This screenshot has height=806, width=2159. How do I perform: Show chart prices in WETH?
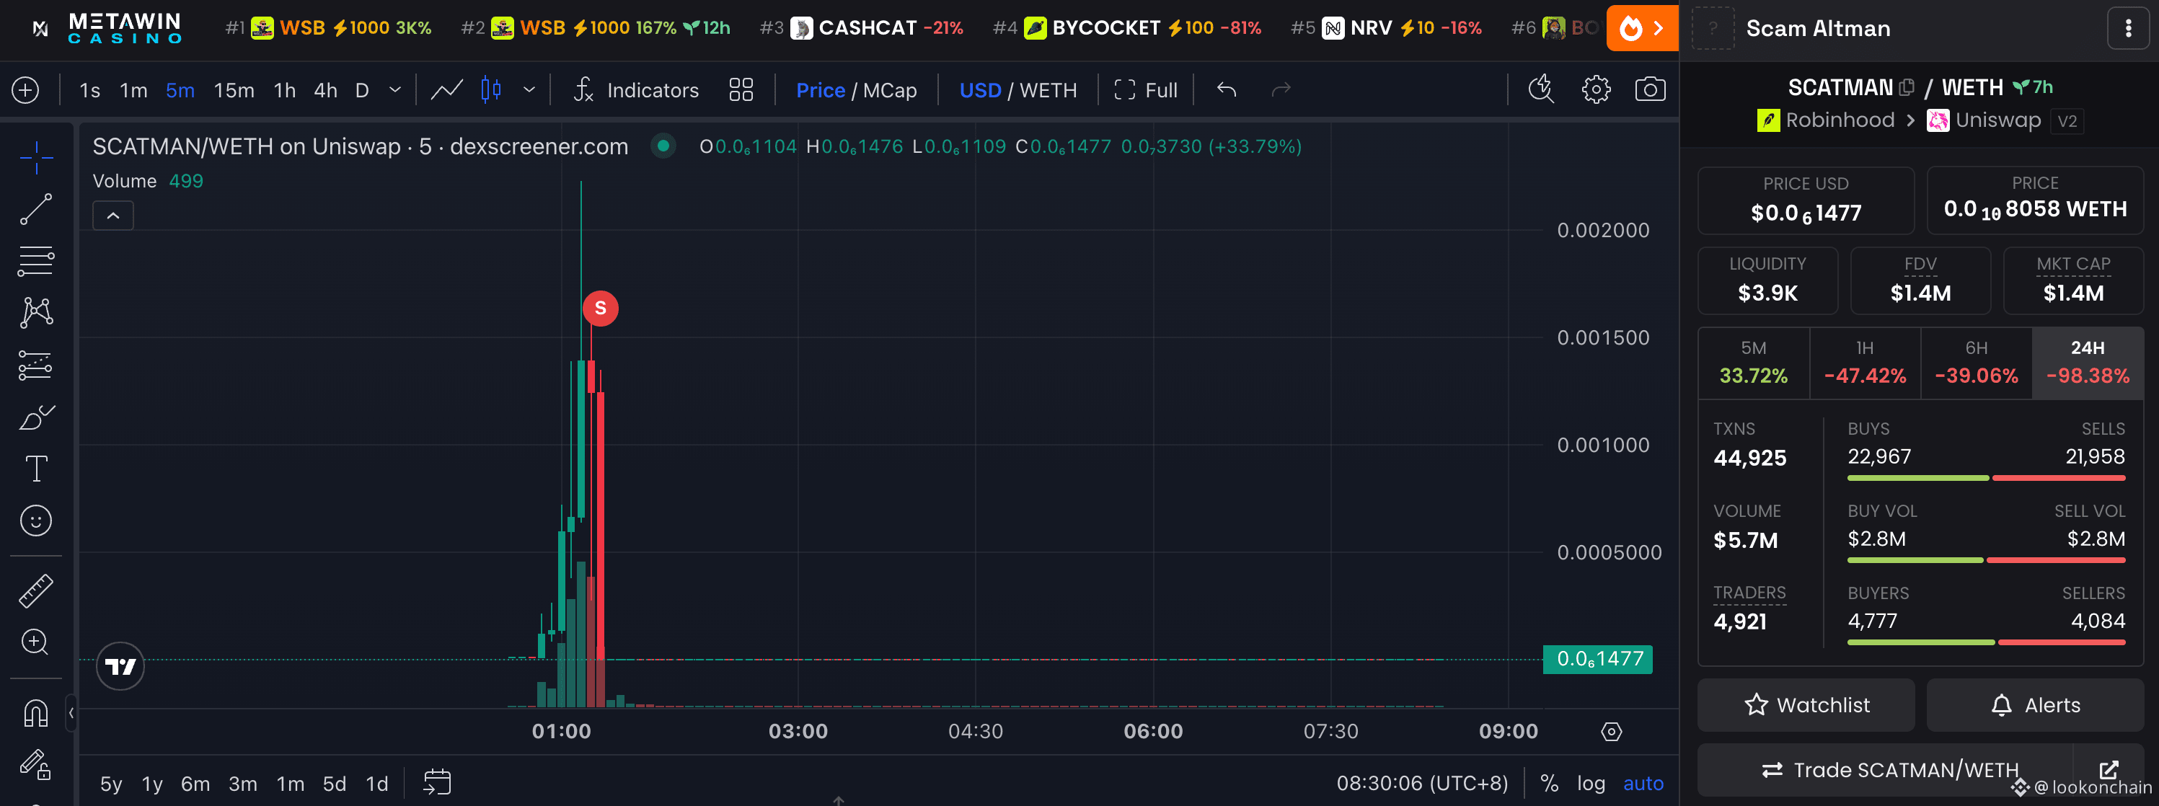[x=1048, y=91]
